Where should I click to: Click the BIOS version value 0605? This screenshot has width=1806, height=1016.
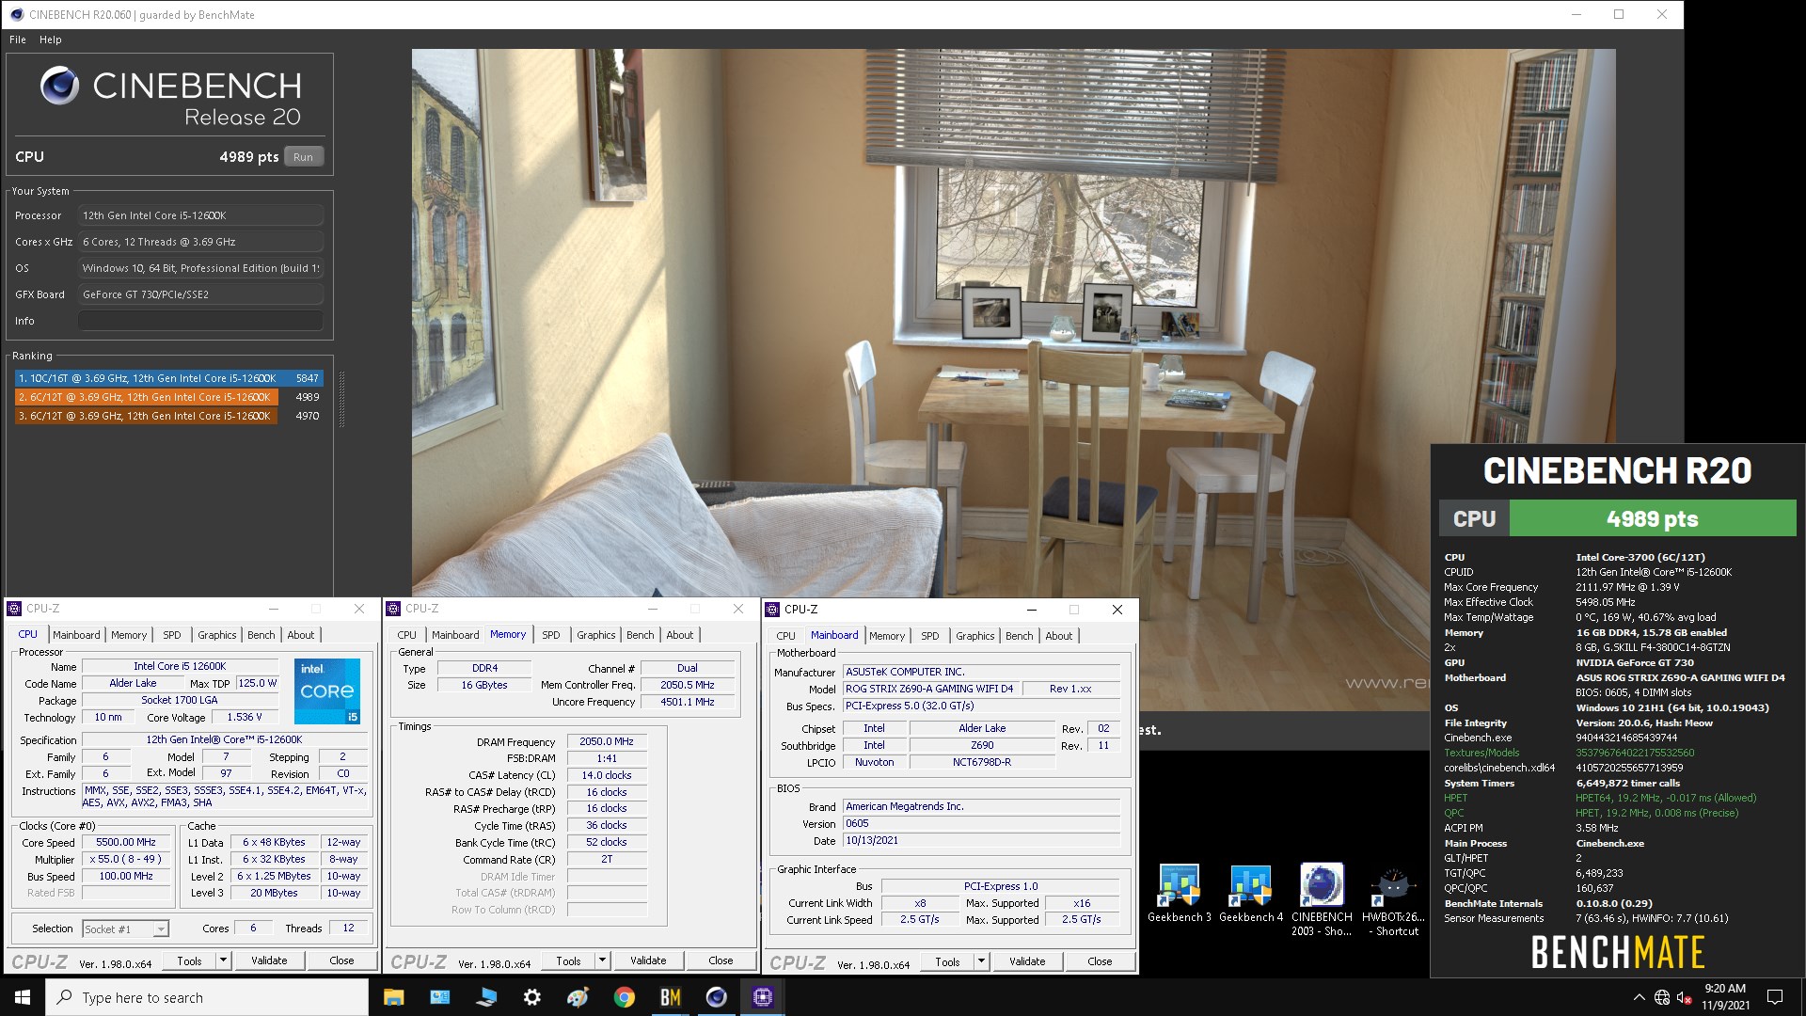pos(981,823)
